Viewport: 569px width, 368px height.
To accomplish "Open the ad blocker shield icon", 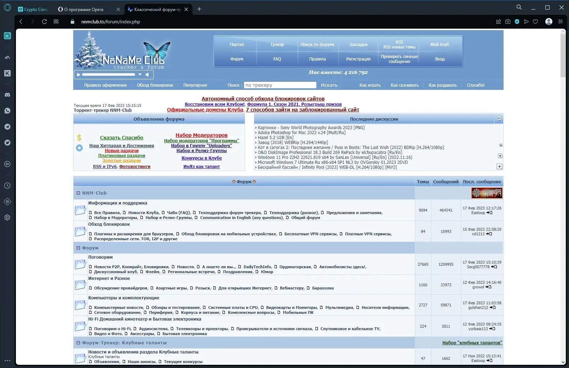I will tap(517, 22).
